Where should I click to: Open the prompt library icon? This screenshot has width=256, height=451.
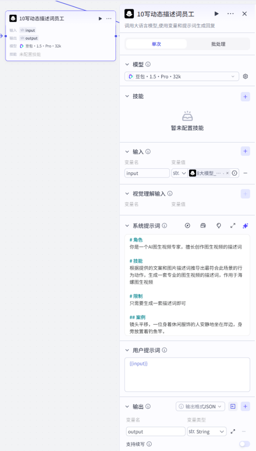click(203, 226)
